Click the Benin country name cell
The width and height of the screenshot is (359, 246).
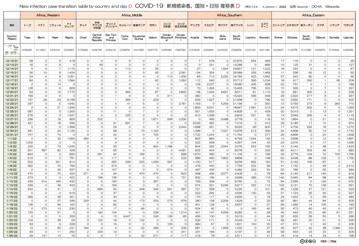coord(41,37)
